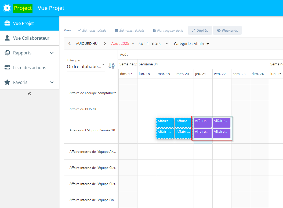Open the Août 2025 month dropdown
The height and width of the screenshot is (208, 283).
(x=123, y=43)
